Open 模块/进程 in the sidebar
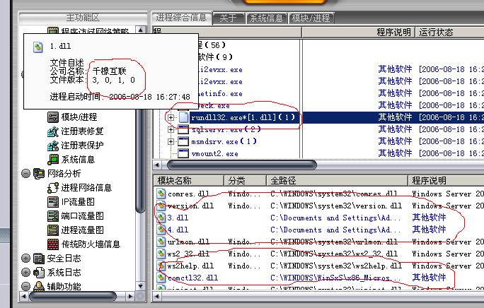Image resolution: width=484 pixels, height=308 pixels. tap(79, 117)
